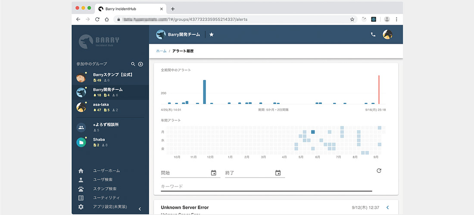Open the 開始 date calendar picker
Image resolution: width=474 pixels, height=215 pixels.
pos(214,173)
